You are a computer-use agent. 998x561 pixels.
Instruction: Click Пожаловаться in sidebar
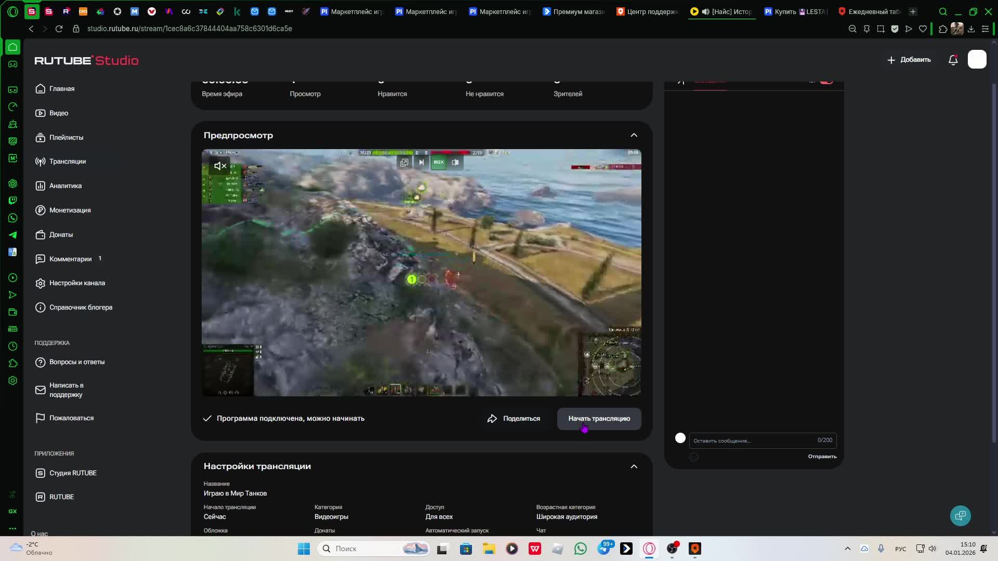pos(64,418)
